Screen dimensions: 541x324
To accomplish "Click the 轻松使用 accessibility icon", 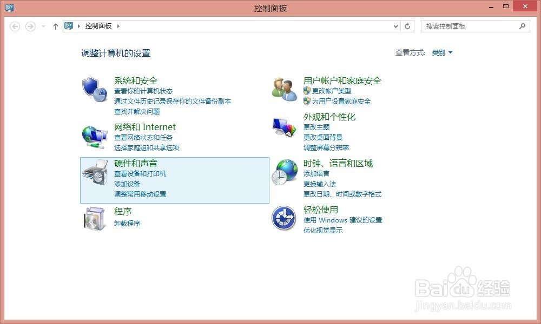I will coord(283,218).
